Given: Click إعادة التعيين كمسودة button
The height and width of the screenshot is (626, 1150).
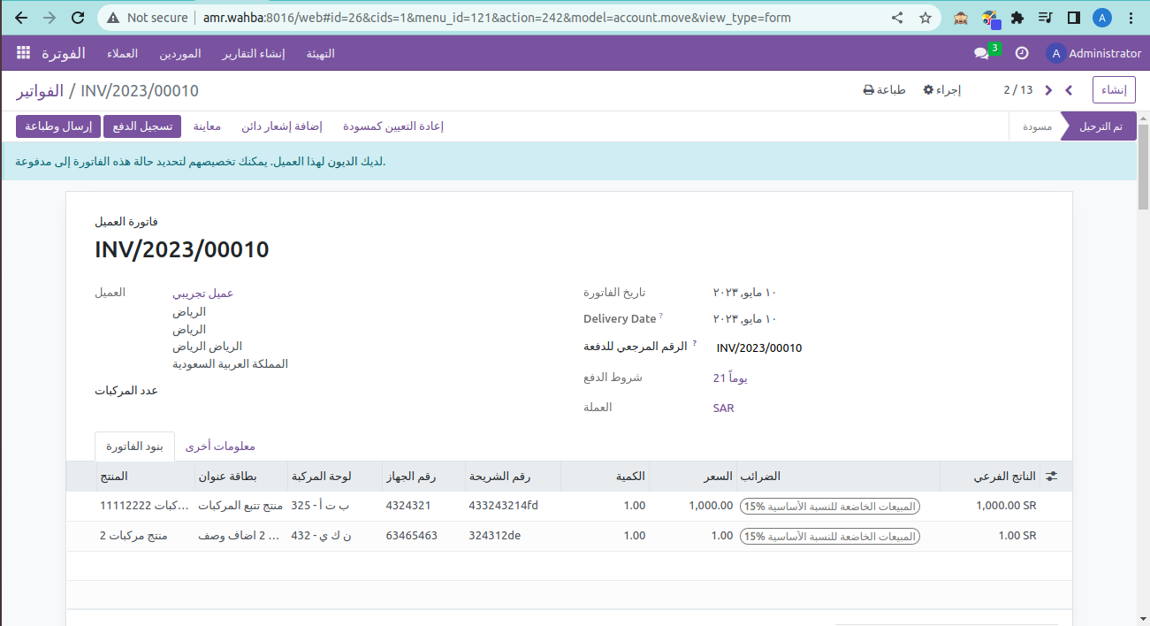Looking at the screenshot, I should (393, 126).
